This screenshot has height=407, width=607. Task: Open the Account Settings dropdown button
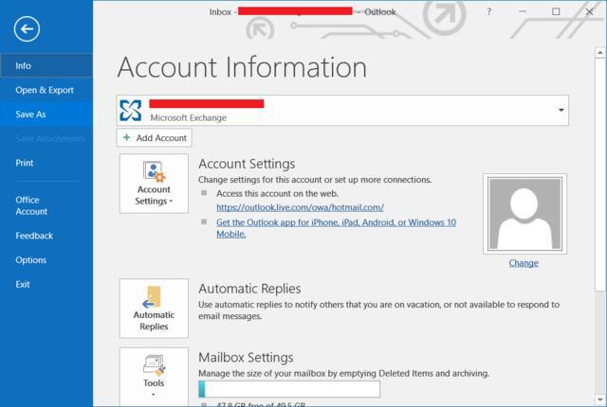pyautogui.click(x=154, y=184)
